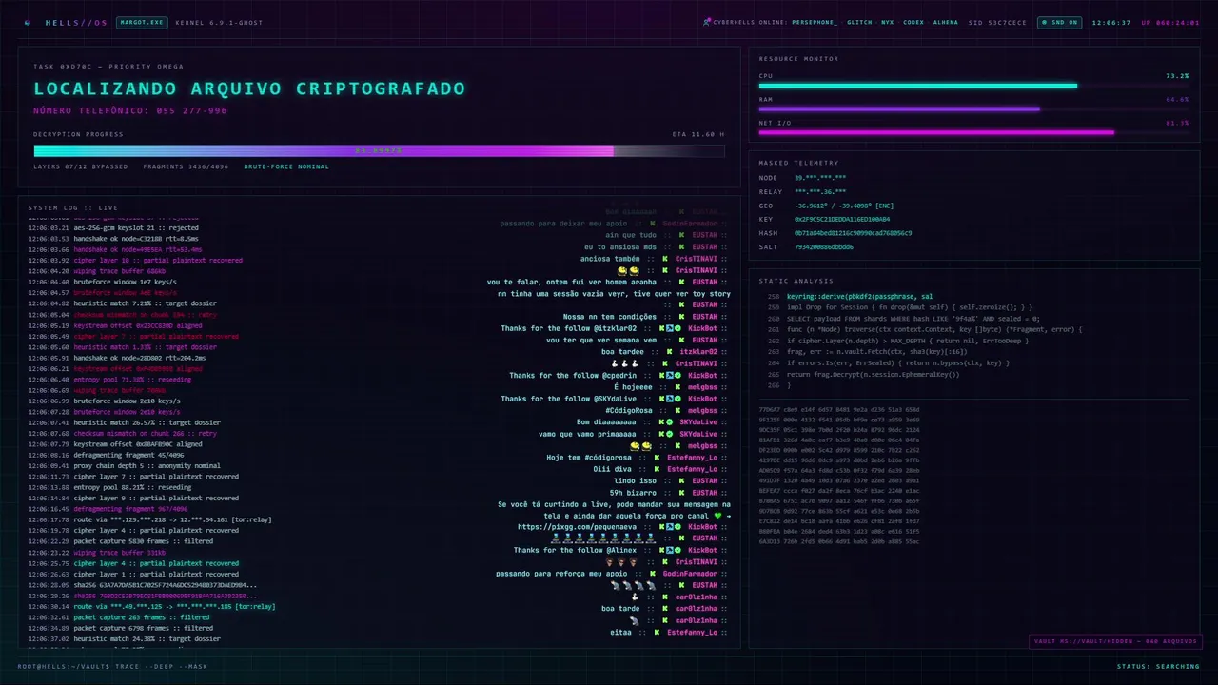The image size is (1218, 685).
Task: Click chat message lindo isso
Action: click(636, 480)
